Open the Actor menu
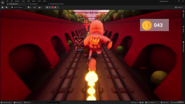This screenshot has width=185, height=104. (x=39, y=1)
